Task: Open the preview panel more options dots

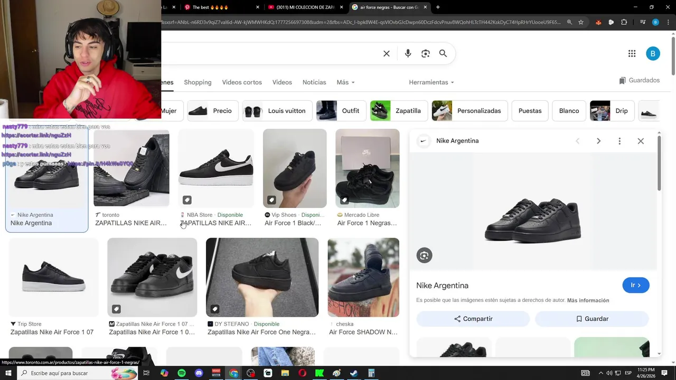Action: (619, 141)
